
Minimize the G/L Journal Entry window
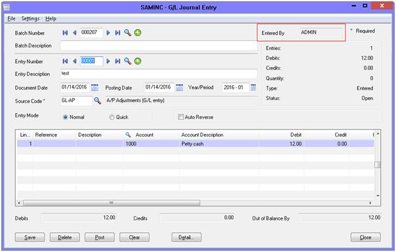(354, 6)
